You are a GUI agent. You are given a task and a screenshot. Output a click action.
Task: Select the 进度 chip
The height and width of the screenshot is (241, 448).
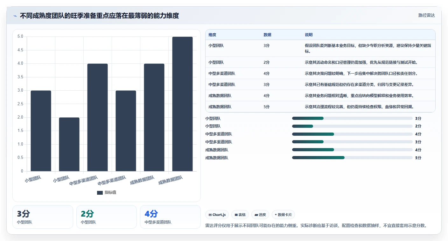point(260,215)
